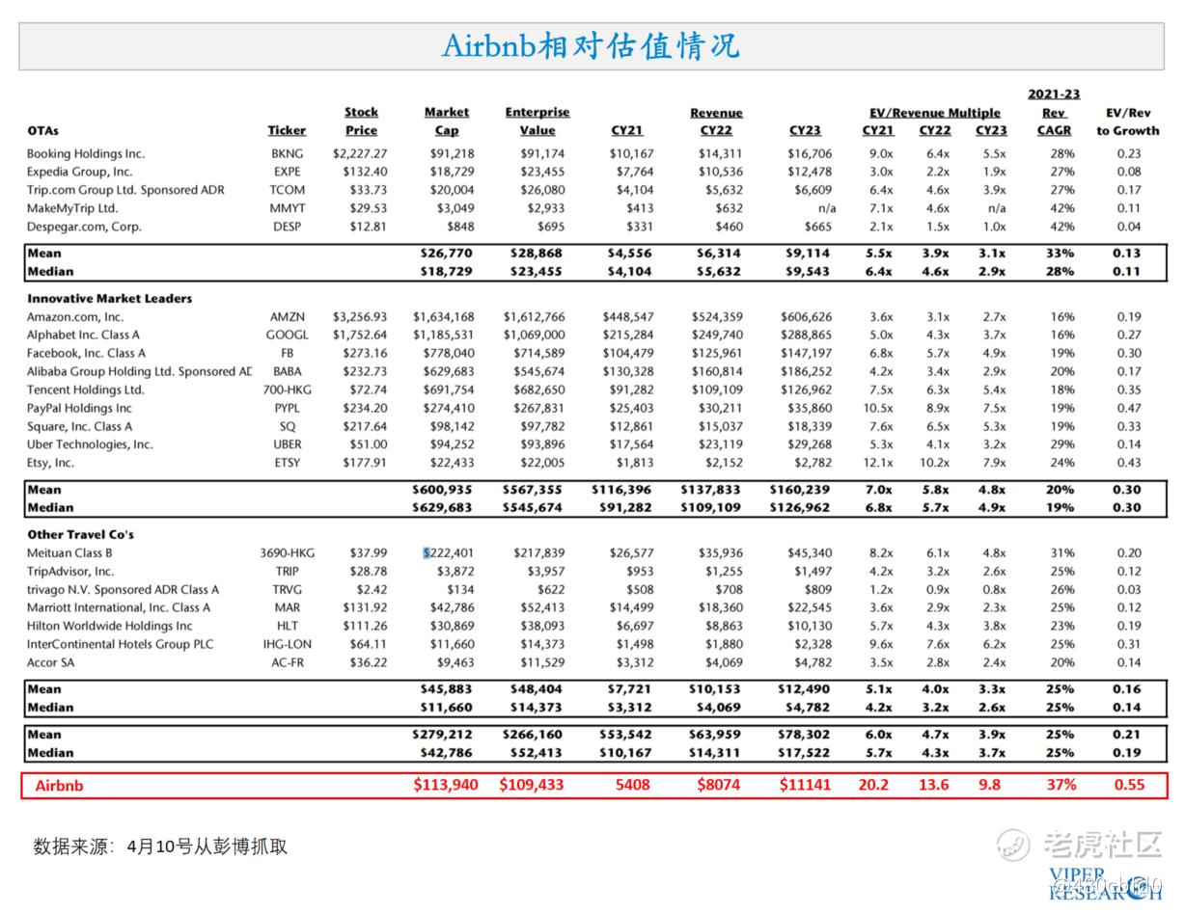This screenshot has width=1185, height=913.
Task: Select the "DESP" ticker cell
Action: tap(287, 227)
